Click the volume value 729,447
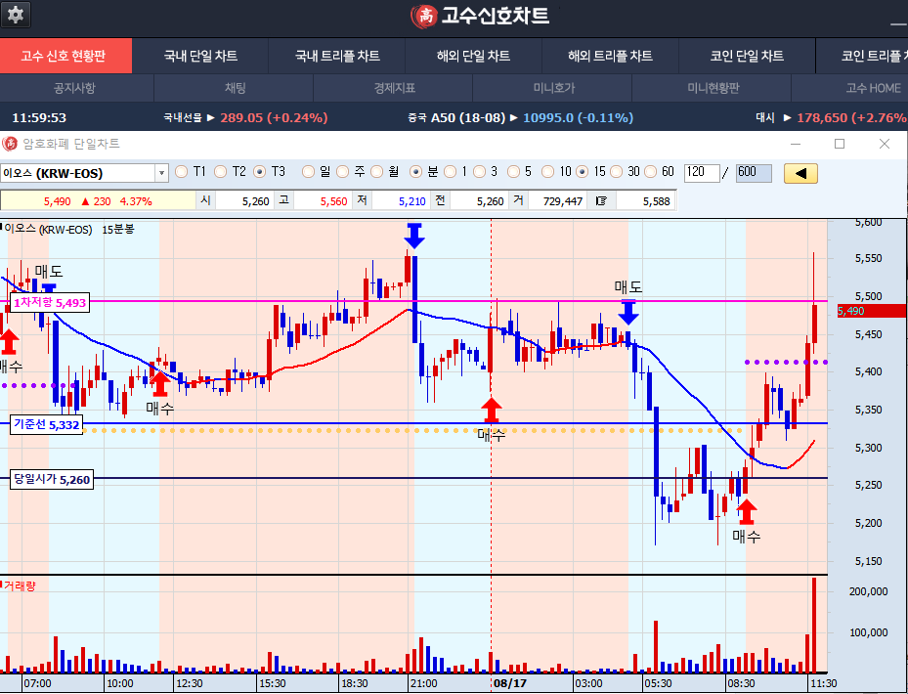 click(562, 201)
